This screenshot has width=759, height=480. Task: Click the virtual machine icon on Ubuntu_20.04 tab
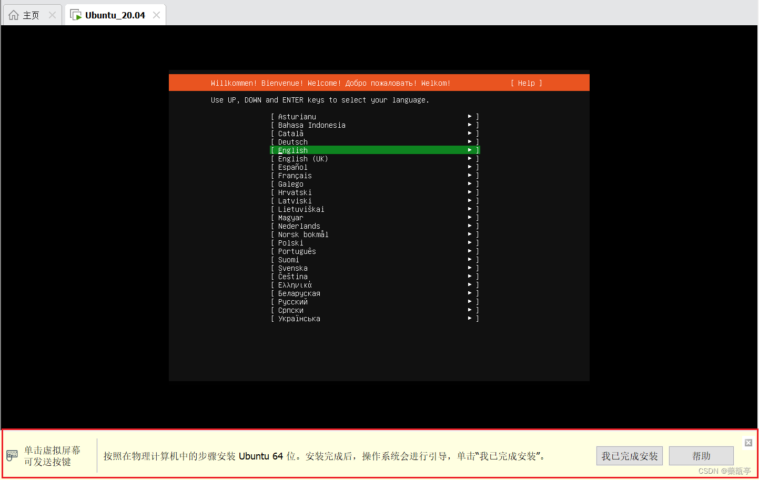click(x=75, y=14)
